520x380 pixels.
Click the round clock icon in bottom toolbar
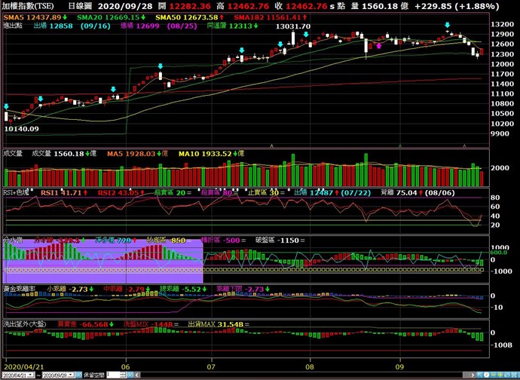(x=486, y=375)
